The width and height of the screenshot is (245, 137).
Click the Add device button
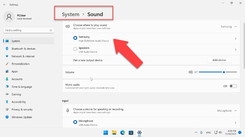tap(219, 60)
